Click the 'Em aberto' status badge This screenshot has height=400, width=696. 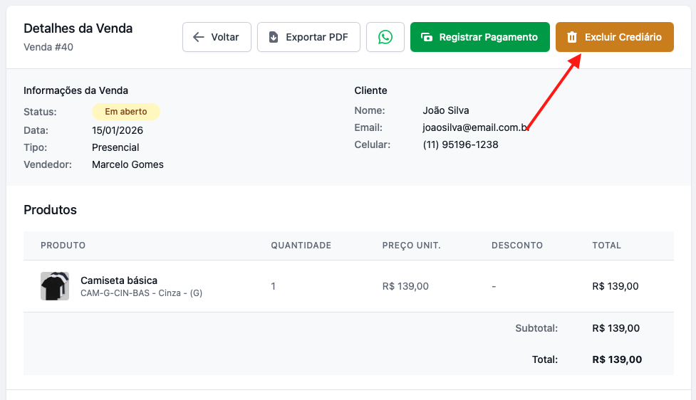click(126, 112)
